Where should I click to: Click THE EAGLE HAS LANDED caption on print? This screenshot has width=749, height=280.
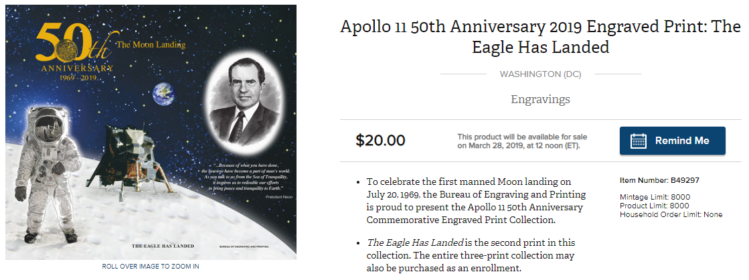coord(163,246)
